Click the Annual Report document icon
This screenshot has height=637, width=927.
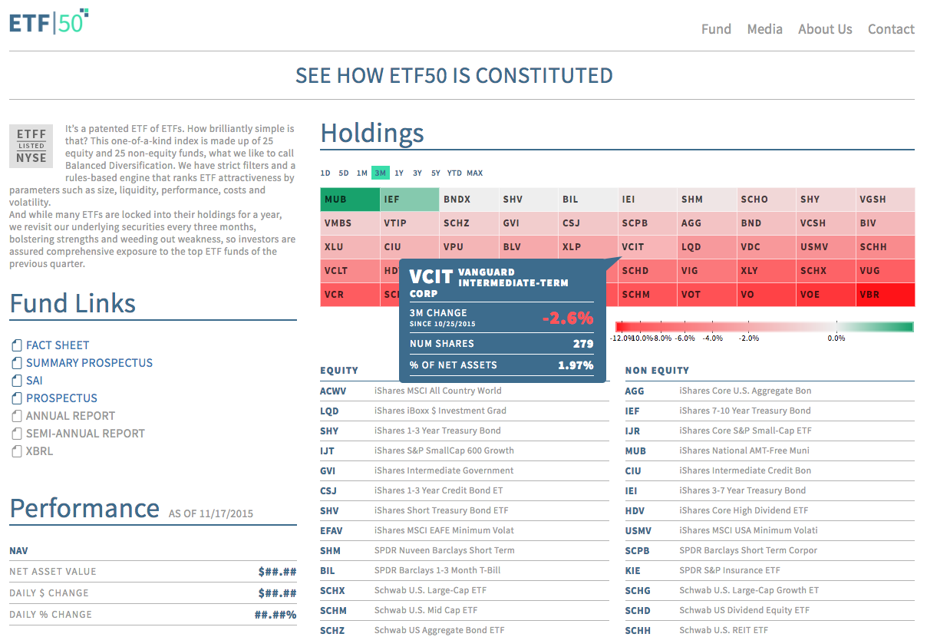pos(16,416)
